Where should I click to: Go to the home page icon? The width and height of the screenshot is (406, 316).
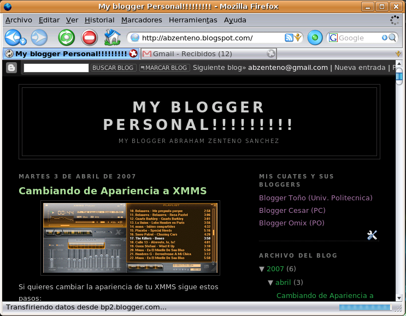click(x=113, y=37)
